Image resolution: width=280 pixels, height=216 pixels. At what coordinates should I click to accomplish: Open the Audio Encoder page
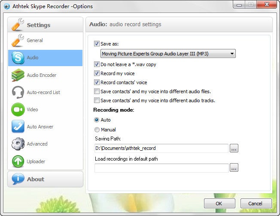click(45, 75)
